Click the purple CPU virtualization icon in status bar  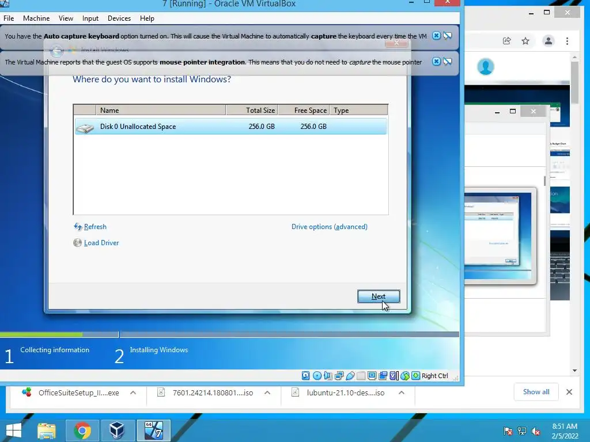click(x=394, y=375)
